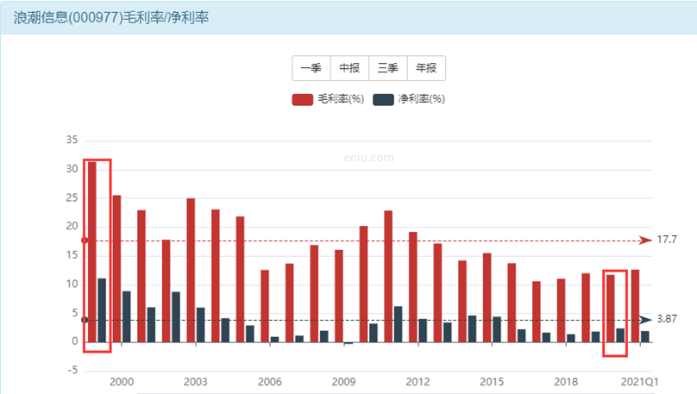Click x-axis label 2003
Viewport: 697px width, 394px height.
click(x=196, y=382)
